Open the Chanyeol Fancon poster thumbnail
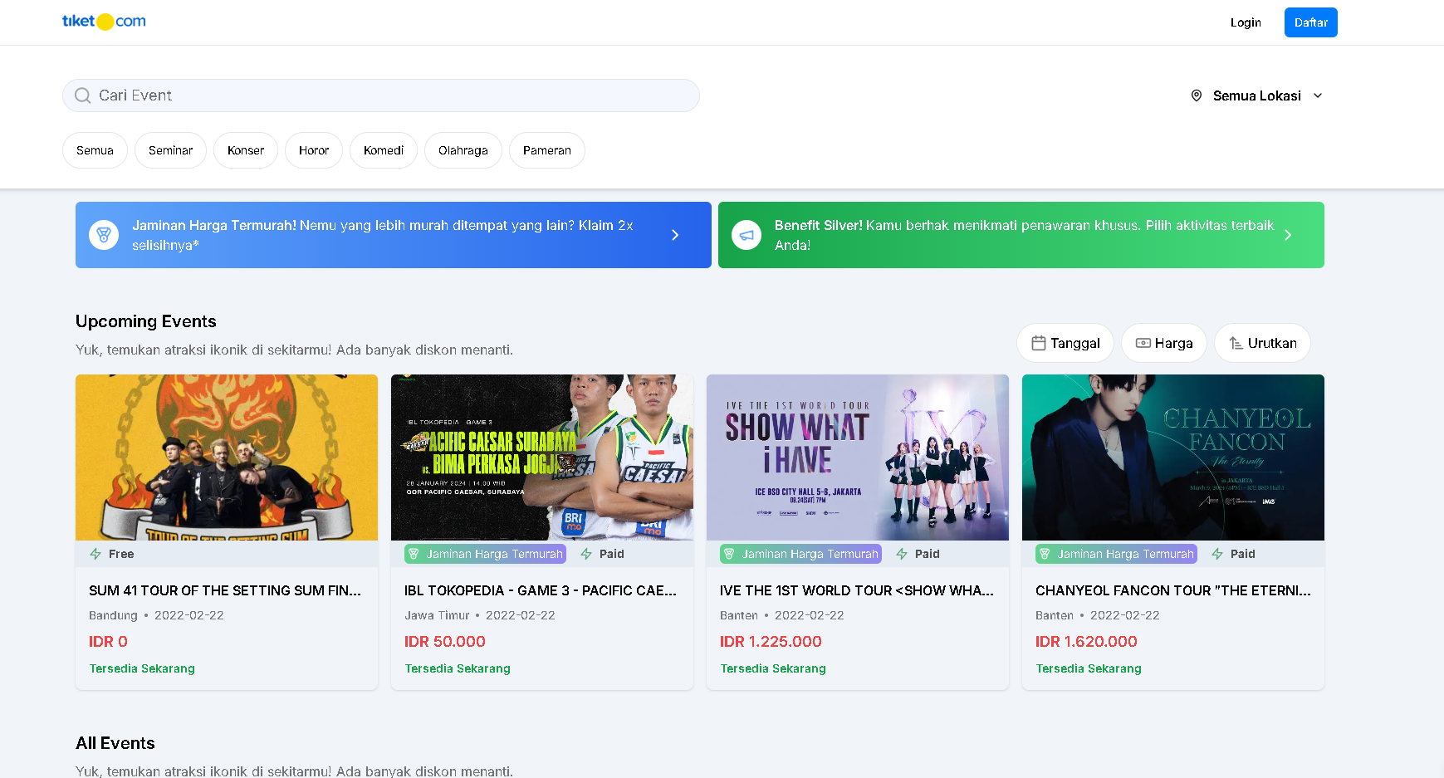Screen dimensions: 1444x778 pos(1173,458)
